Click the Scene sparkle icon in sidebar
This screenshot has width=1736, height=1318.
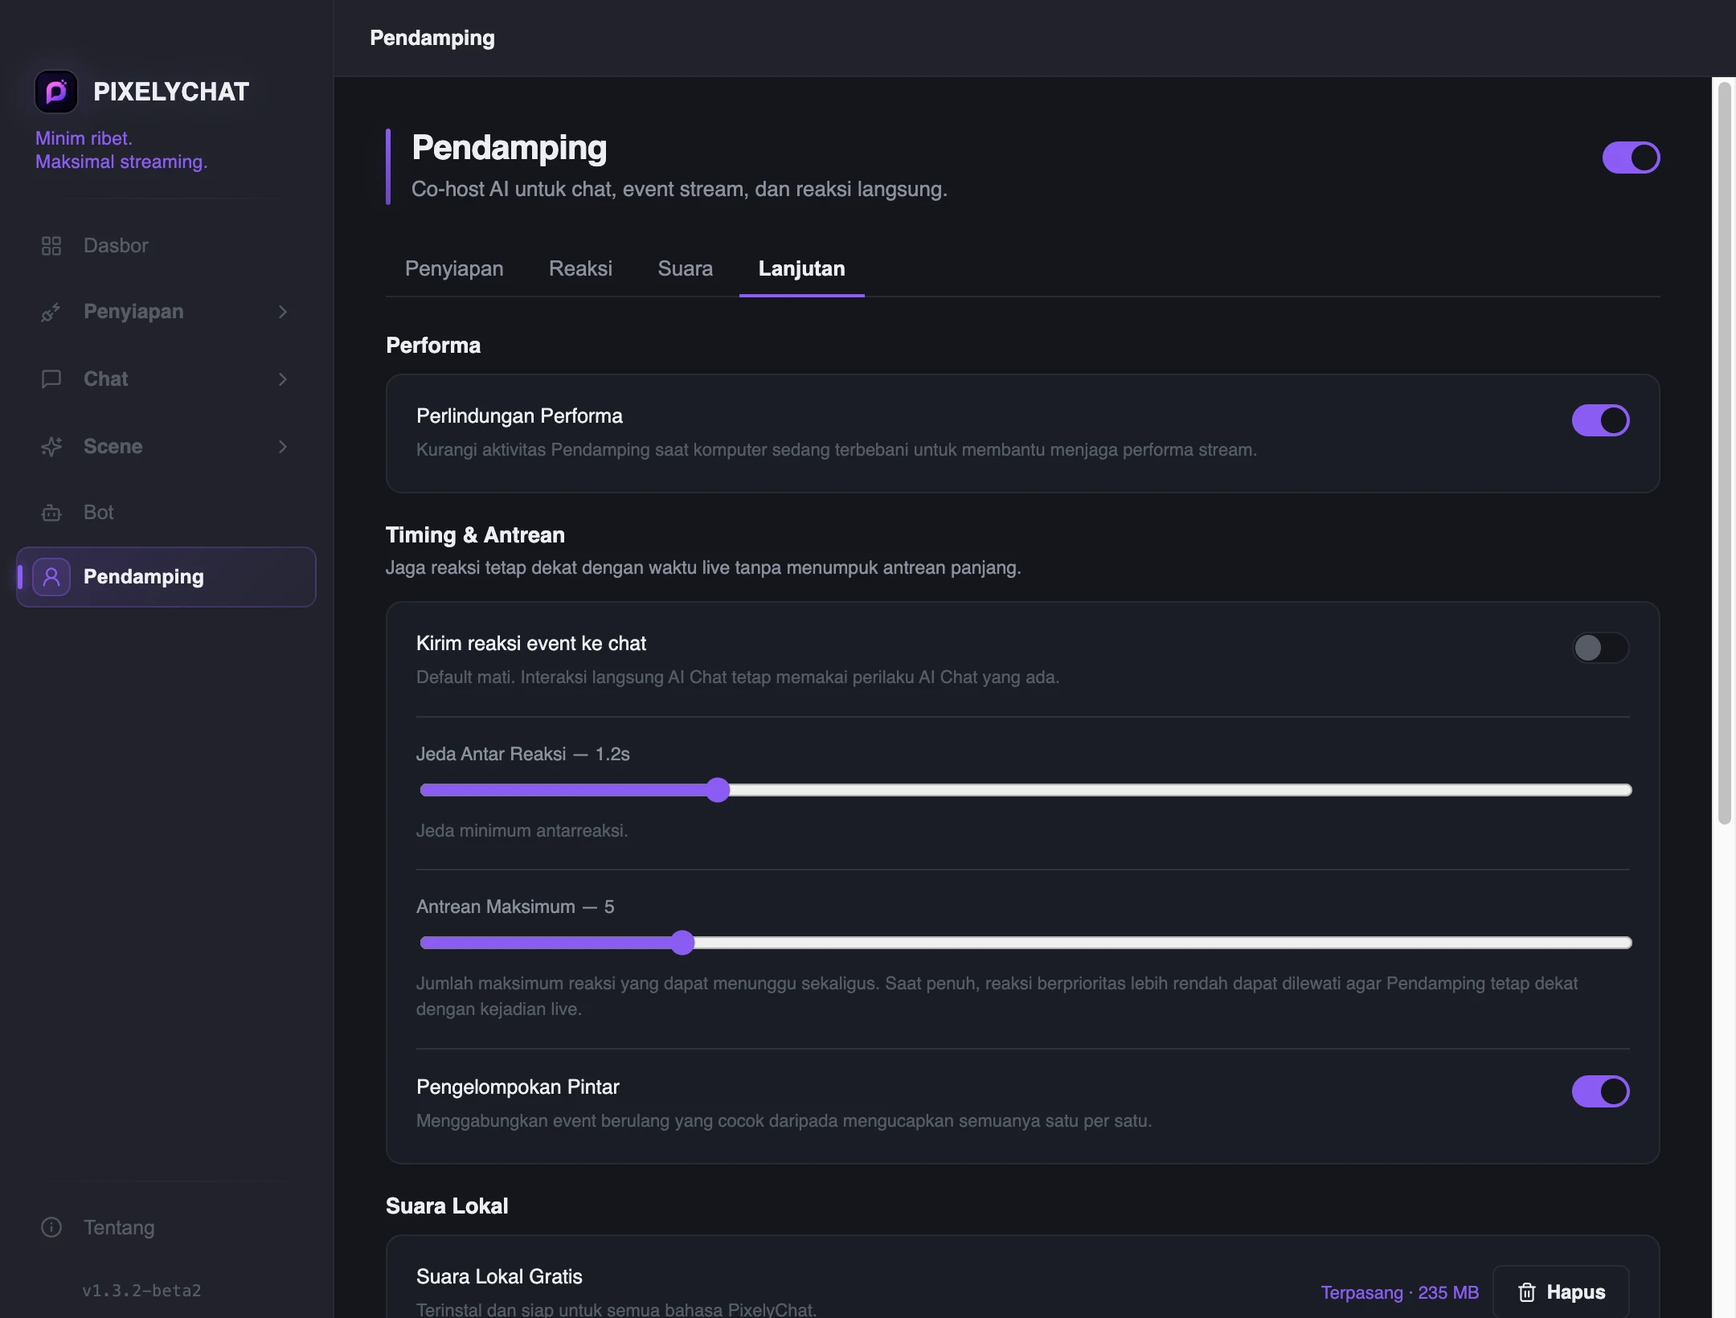coord(51,447)
